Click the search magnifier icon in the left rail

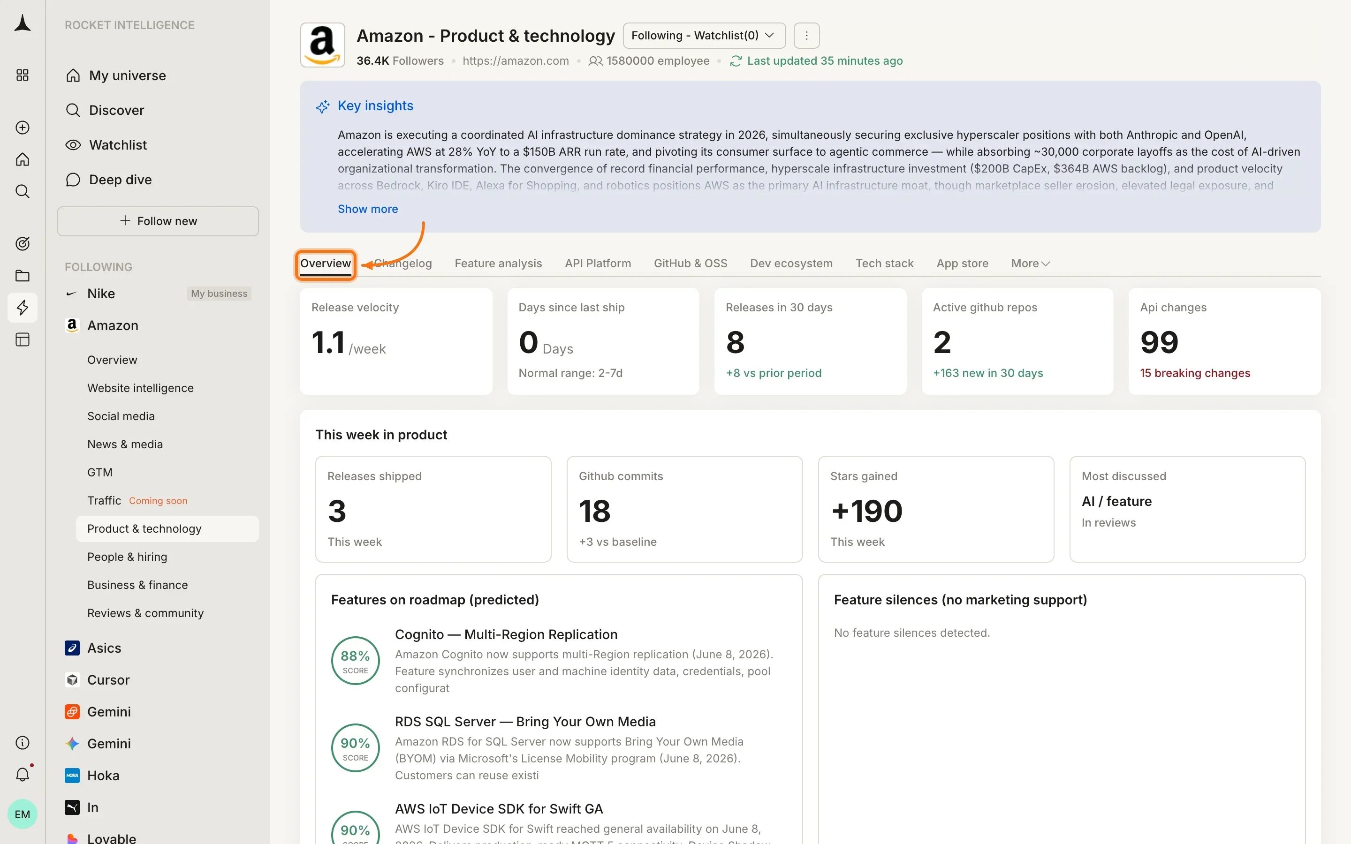pos(23,191)
